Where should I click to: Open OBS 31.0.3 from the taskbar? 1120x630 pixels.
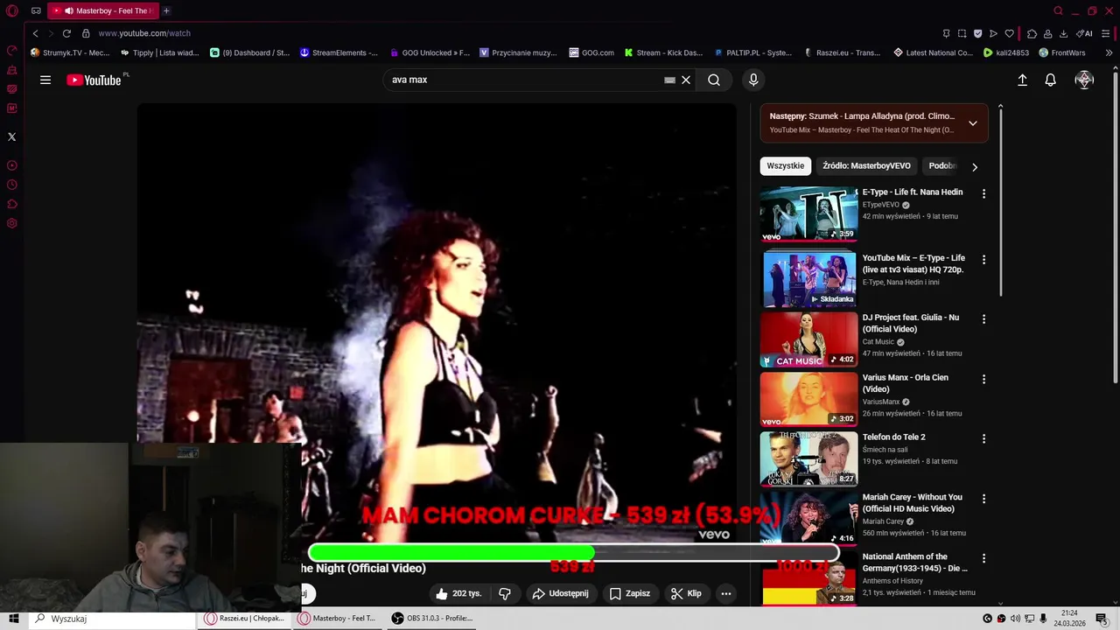(x=432, y=618)
